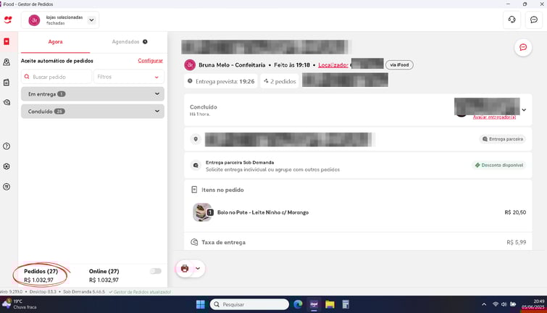This screenshot has width=547, height=313.
Task: Click Bolo no Pote - Leite Ninho c/ Morango
Action: [263, 212]
